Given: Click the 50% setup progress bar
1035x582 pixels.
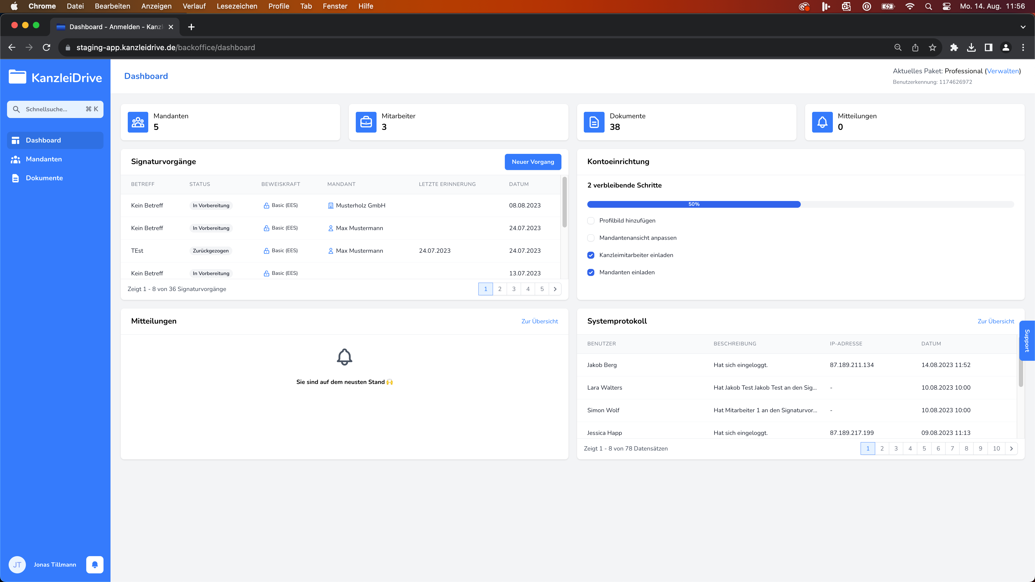Looking at the screenshot, I should (694, 204).
